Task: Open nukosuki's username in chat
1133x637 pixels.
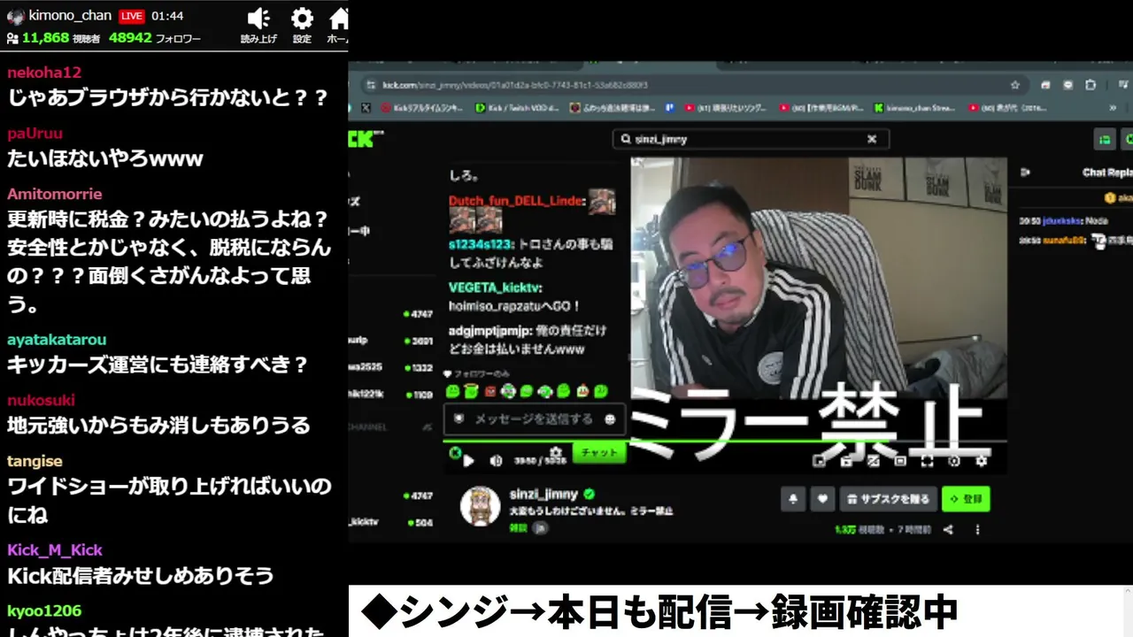Action: (42, 400)
